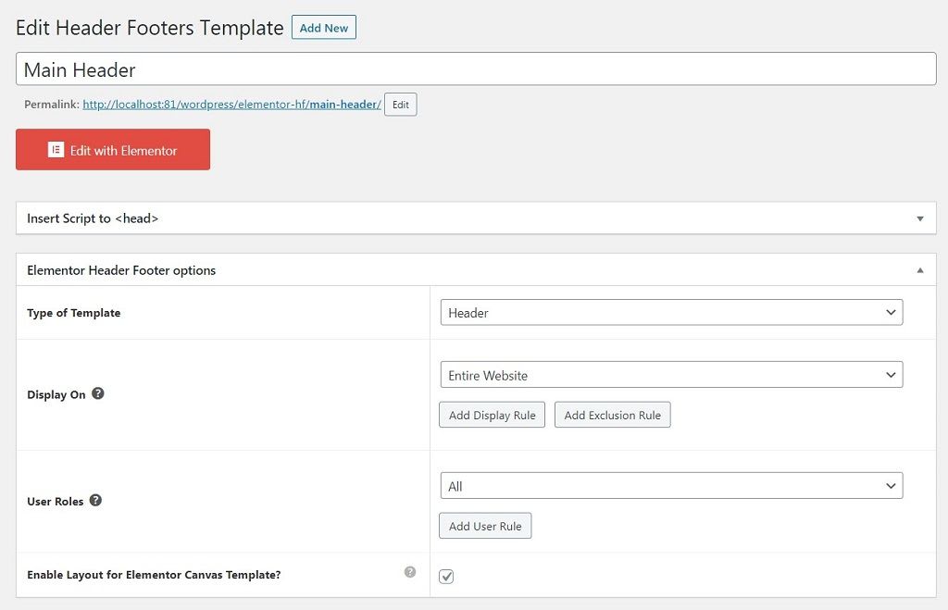Open the main-header permalink URL
The image size is (948, 610).
click(231, 105)
